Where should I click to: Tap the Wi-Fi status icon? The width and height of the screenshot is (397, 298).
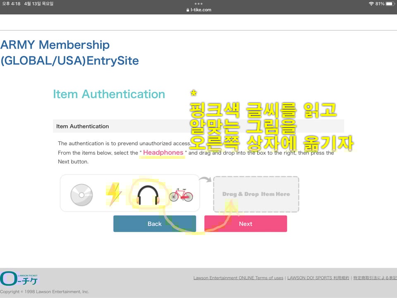pos(371,4)
